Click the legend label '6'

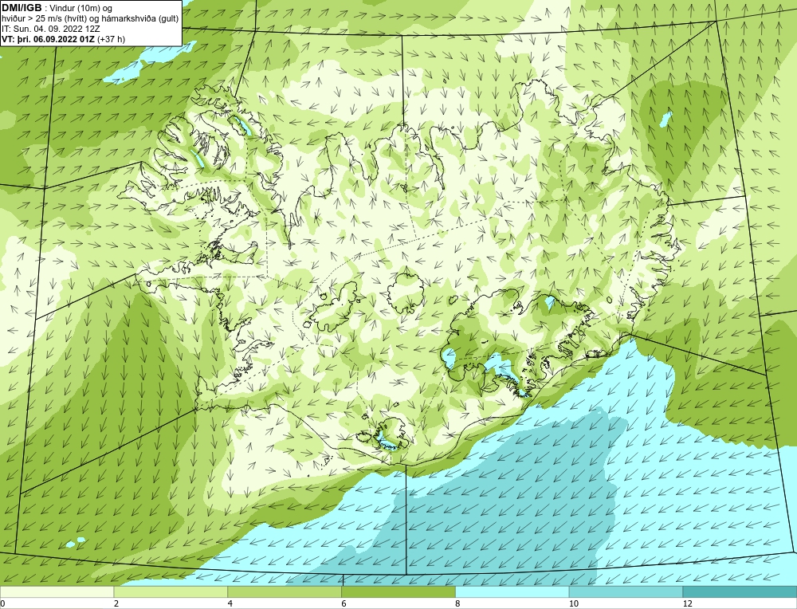(x=344, y=603)
